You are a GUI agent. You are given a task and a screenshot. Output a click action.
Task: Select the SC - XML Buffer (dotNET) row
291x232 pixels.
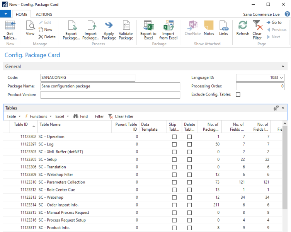click(143, 152)
